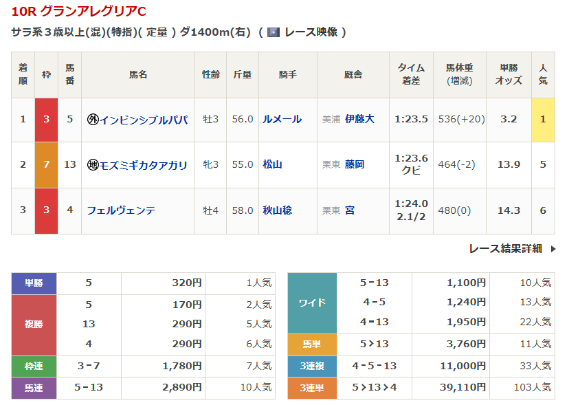This screenshot has height=405, width=569.
Task: Expand レース結果詳細 arrow
Action: pos(553,249)
